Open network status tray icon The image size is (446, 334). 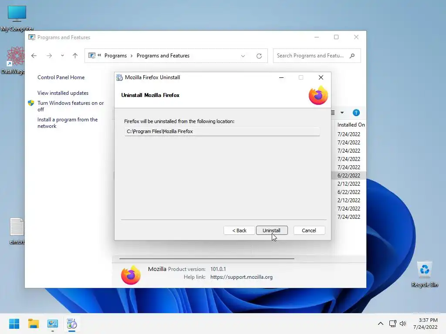pos(393,324)
